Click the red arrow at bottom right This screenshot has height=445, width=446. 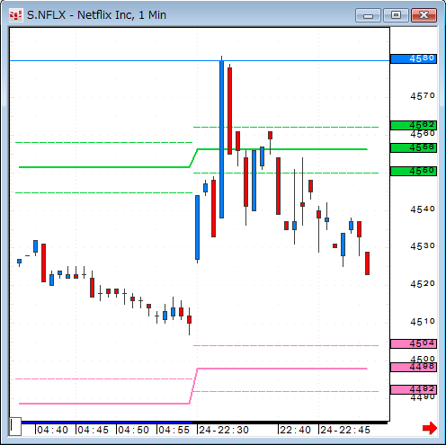click(430, 428)
